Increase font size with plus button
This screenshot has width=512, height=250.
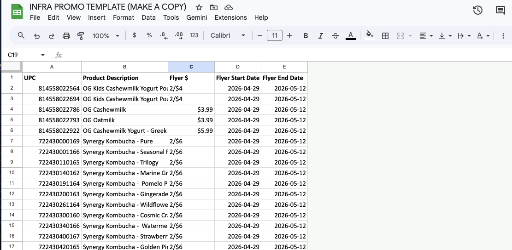click(289, 35)
